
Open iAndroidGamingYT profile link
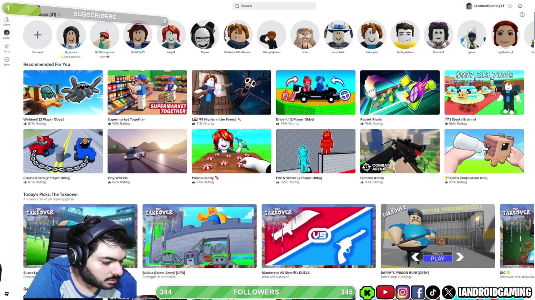pyautogui.click(x=485, y=6)
